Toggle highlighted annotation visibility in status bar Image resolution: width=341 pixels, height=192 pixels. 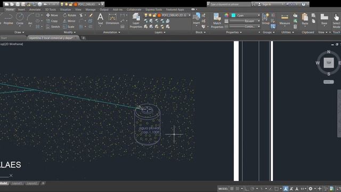286,189
